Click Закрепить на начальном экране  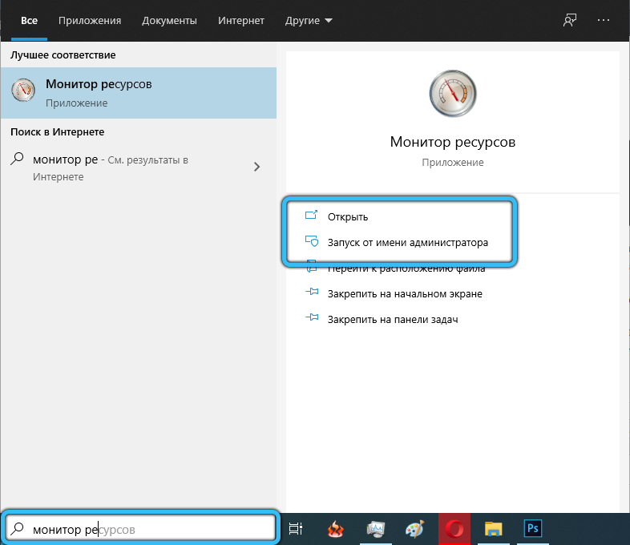pyautogui.click(x=404, y=294)
